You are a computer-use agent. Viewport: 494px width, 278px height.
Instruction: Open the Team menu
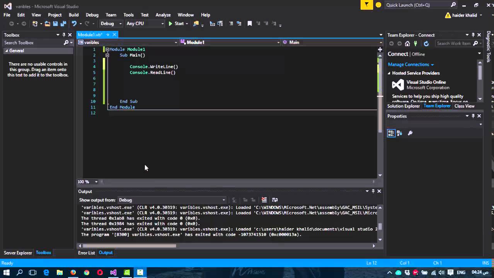coord(111,15)
